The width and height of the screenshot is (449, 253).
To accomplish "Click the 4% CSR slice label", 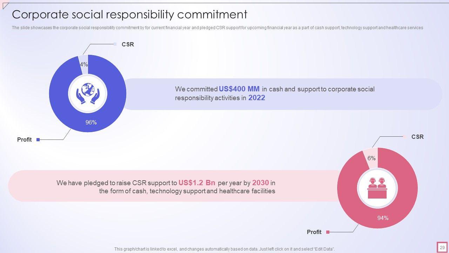I will 84,65.
